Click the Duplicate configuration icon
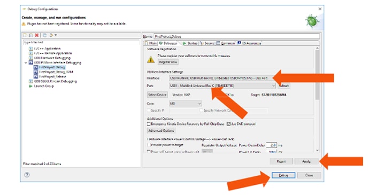 (x=30, y=35)
